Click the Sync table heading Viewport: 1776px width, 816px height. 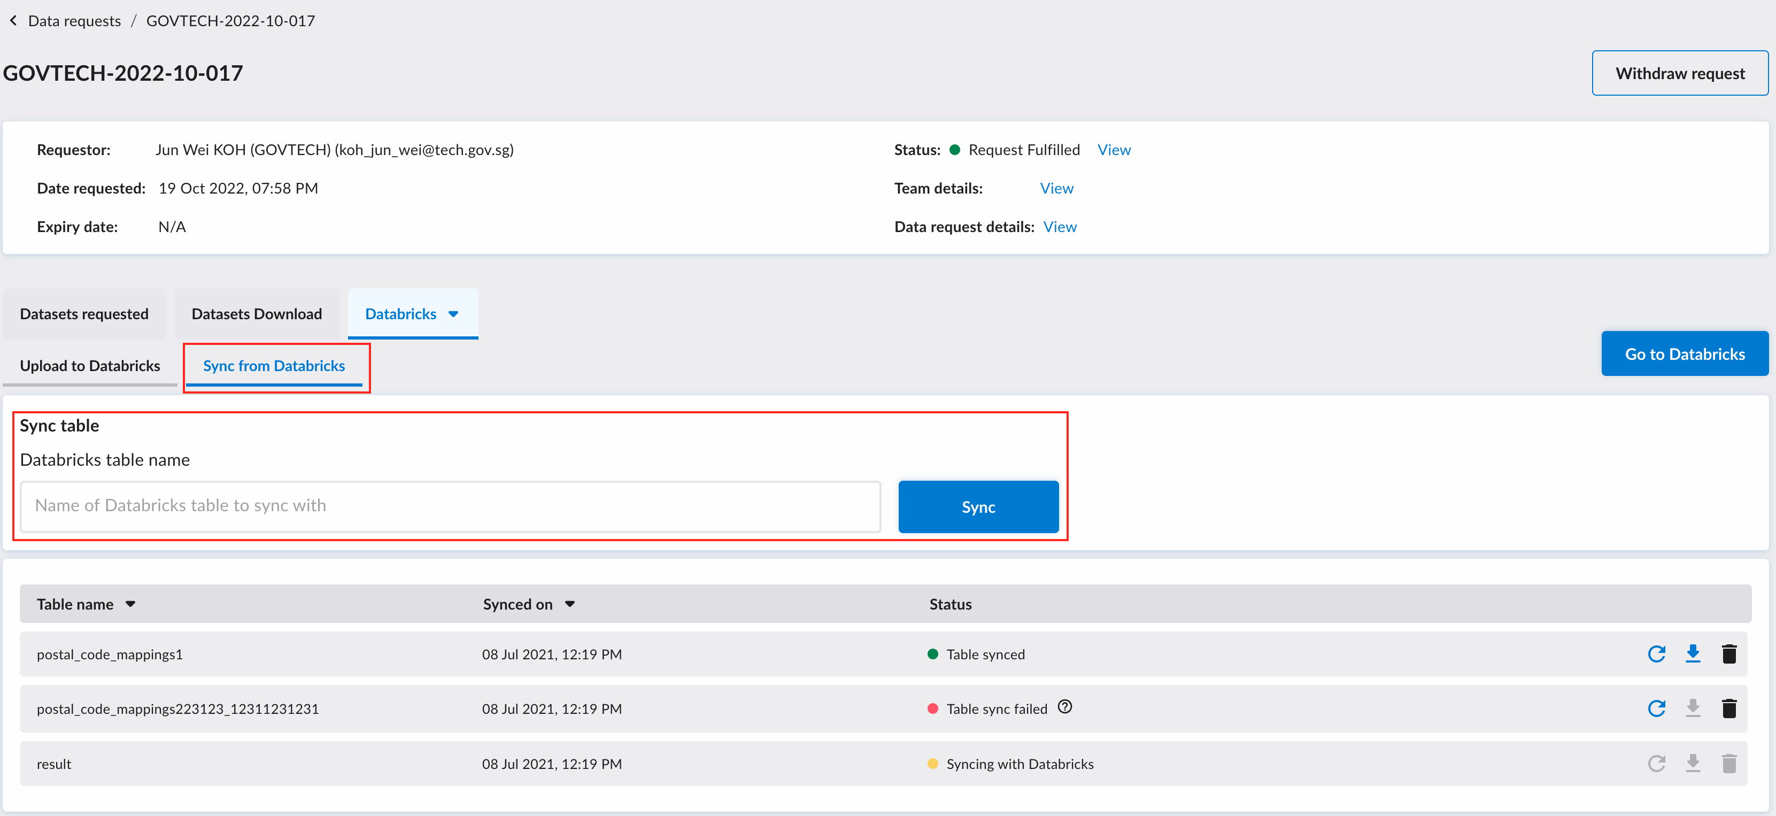59,426
